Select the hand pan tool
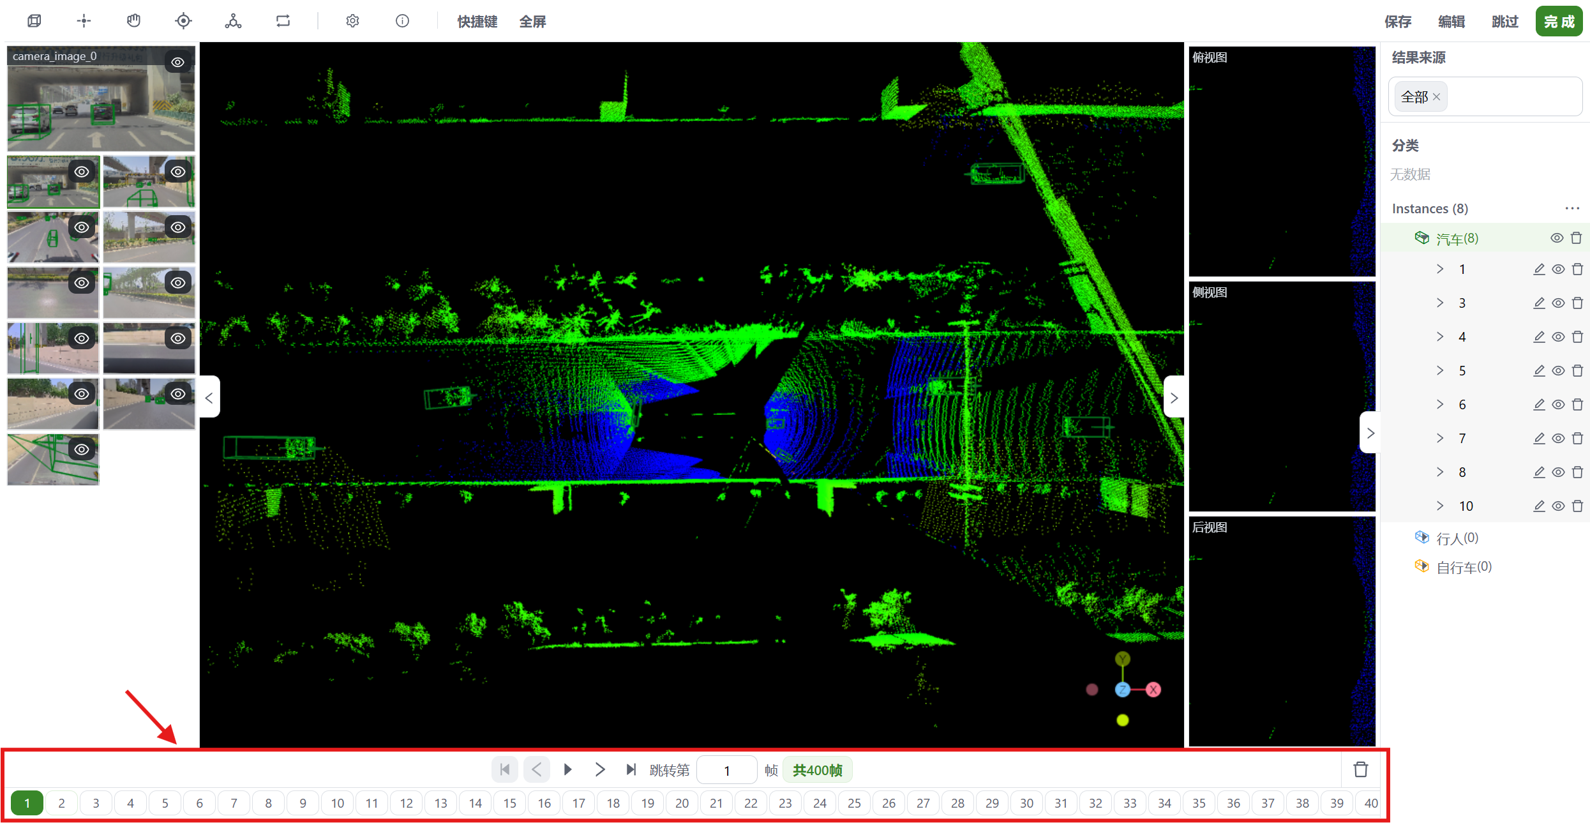This screenshot has width=1590, height=823. (x=133, y=21)
